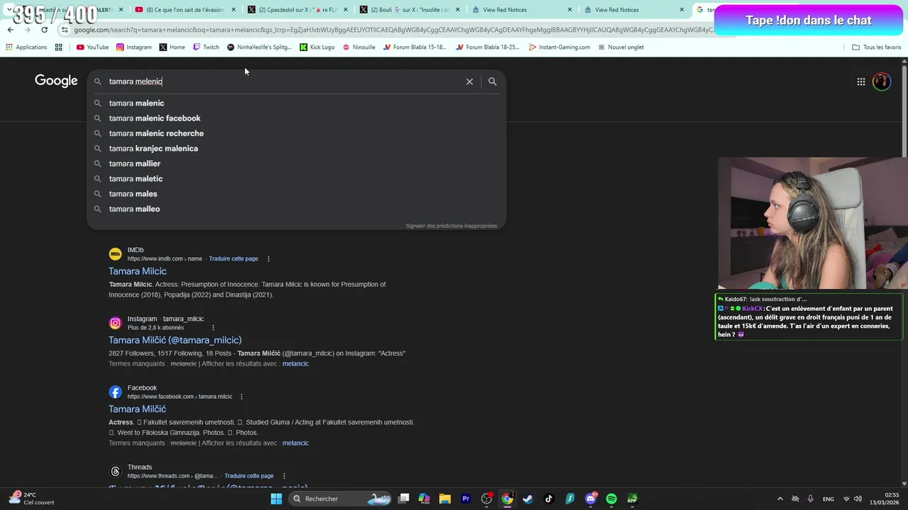Open the Applications shortcut in bookmarks bar

26,47
